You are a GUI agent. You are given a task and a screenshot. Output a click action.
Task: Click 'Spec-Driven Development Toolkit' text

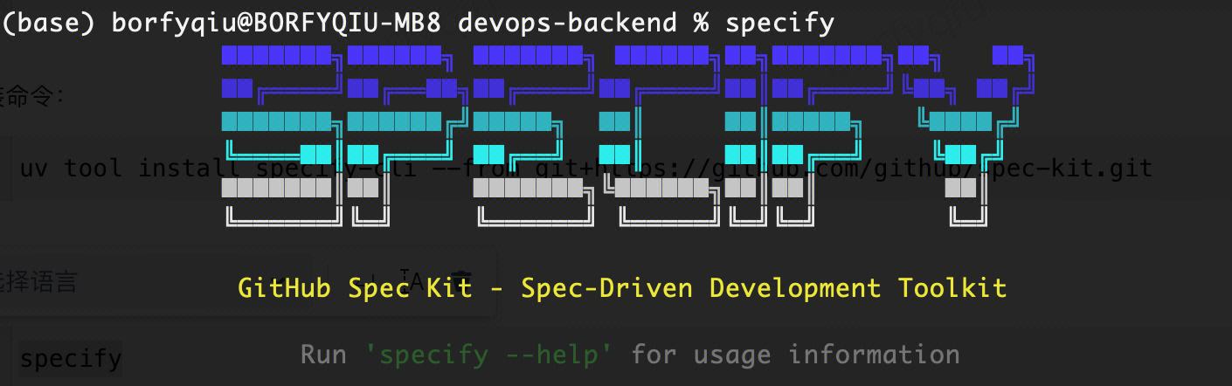[763, 287]
